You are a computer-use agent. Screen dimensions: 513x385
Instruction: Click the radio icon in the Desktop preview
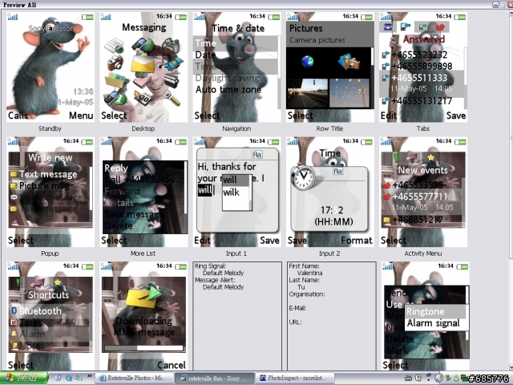point(172,80)
